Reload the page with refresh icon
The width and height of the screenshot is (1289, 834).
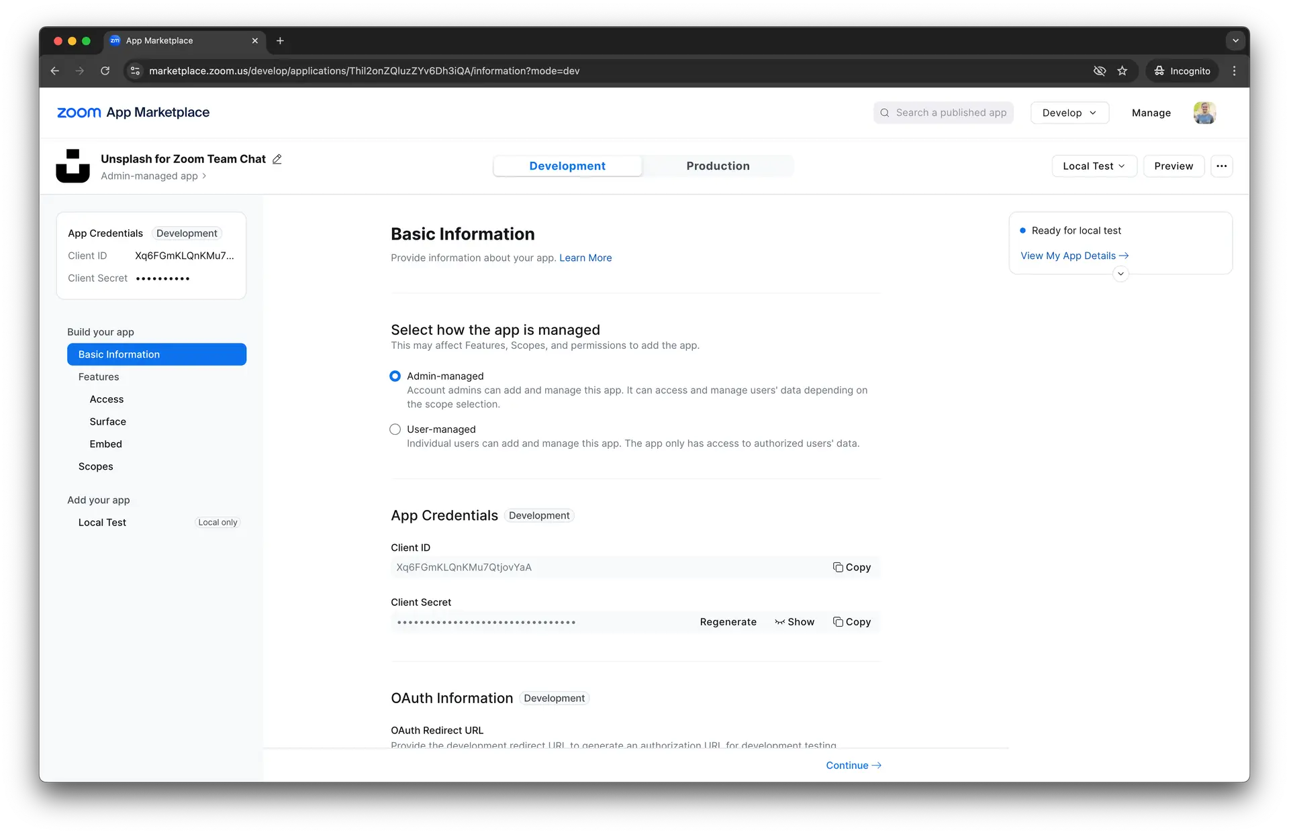(105, 71)
